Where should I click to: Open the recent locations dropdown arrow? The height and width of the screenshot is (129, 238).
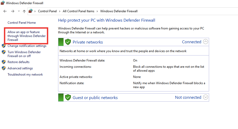[19, 11]
